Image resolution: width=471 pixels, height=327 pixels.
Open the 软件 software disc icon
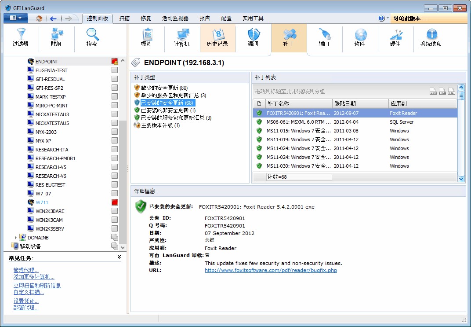click(x=360, y=34)
